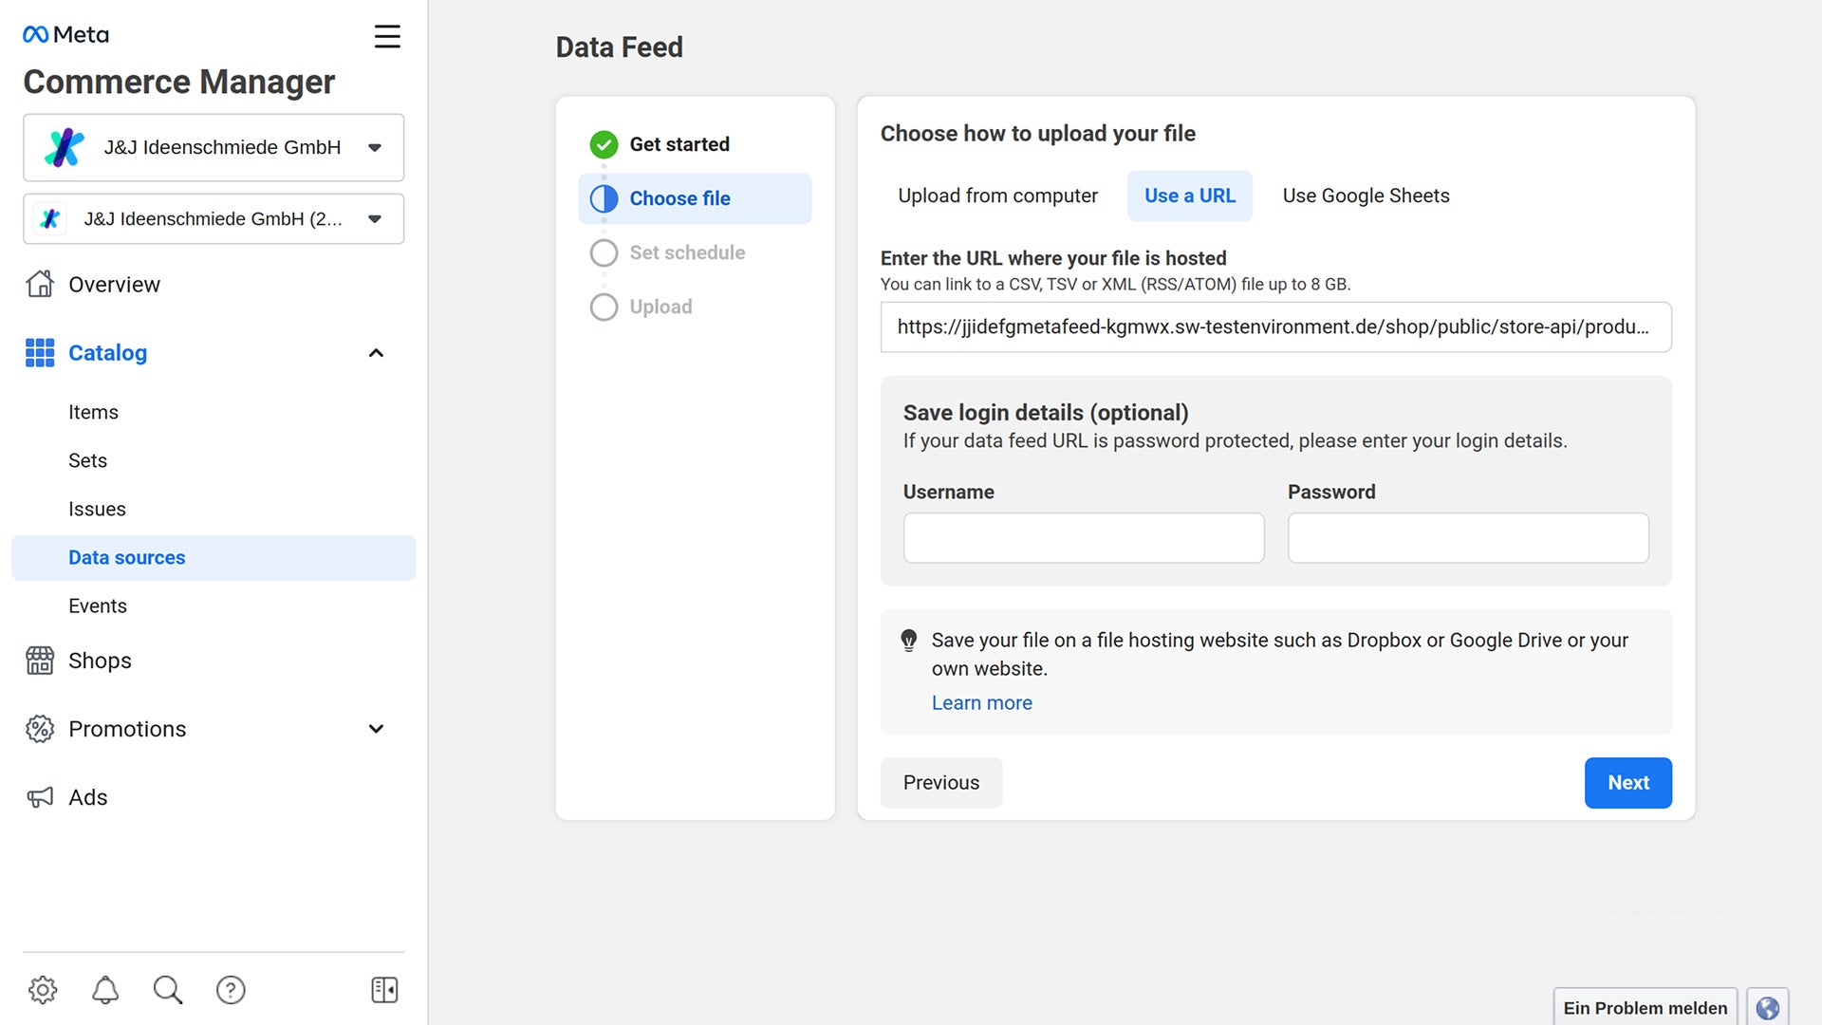Image resolution: width=1822 pixels, height=1025 pixels.
Task: Click the Catalog grid icon
Action: click(x=40, y=353)
